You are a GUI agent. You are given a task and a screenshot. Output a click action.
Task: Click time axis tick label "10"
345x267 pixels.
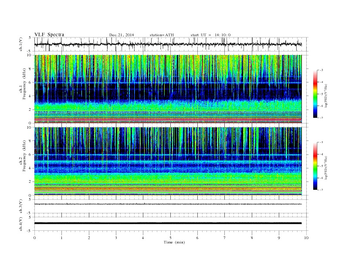tap(306, 238)
